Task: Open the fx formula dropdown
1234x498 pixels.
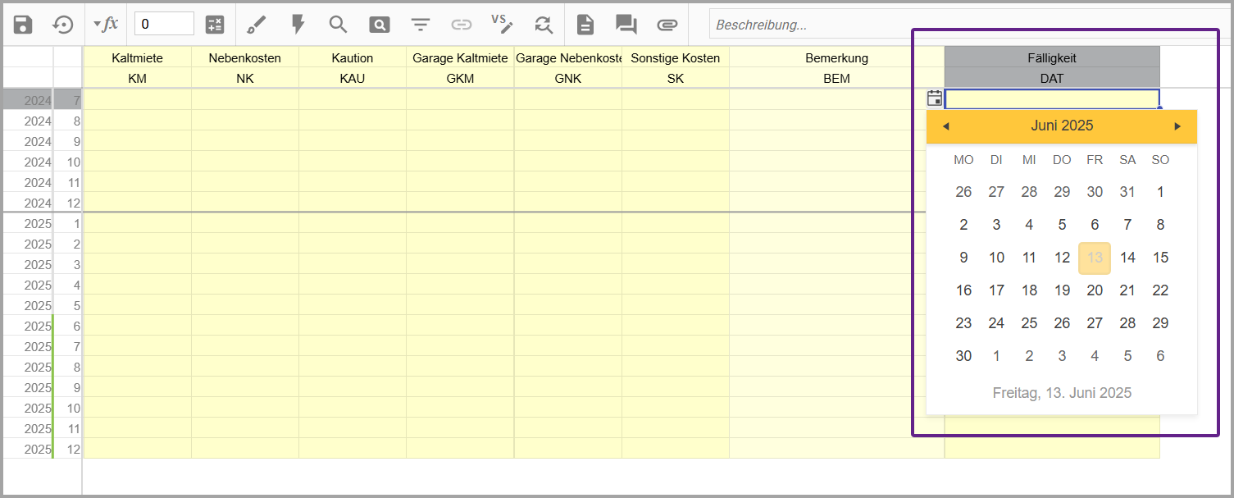Action: click(106, 25)
